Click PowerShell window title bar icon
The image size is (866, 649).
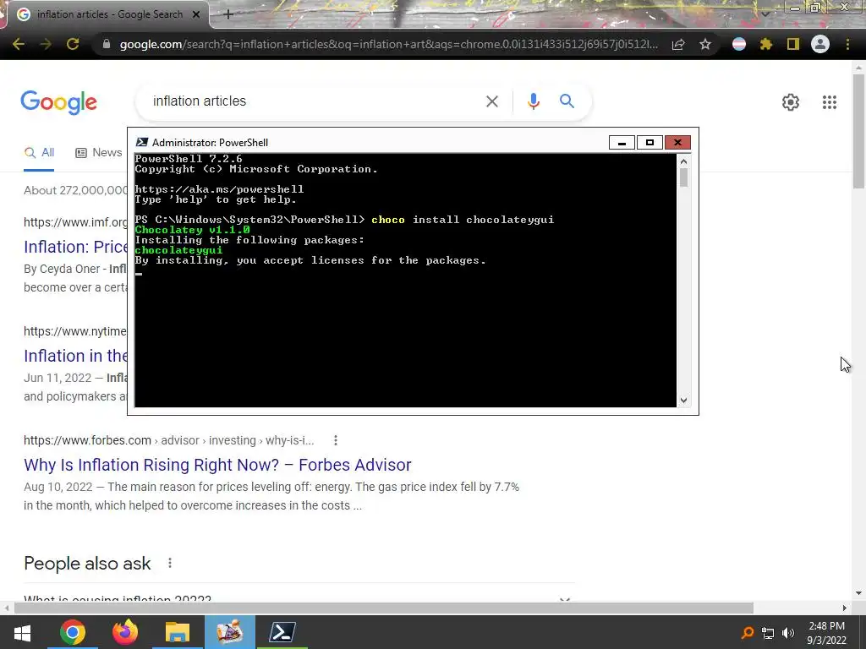[x=142, y=142]
